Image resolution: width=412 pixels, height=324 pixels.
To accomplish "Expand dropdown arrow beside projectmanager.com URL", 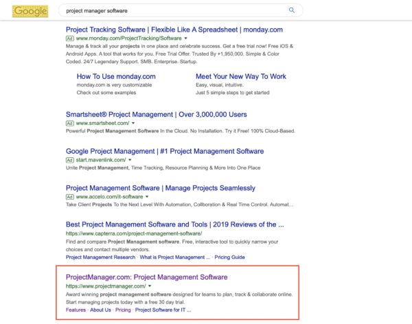I will [150, 286].
